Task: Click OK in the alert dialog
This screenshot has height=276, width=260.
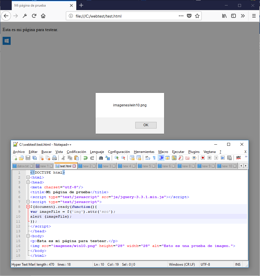Action: [146, 125]
